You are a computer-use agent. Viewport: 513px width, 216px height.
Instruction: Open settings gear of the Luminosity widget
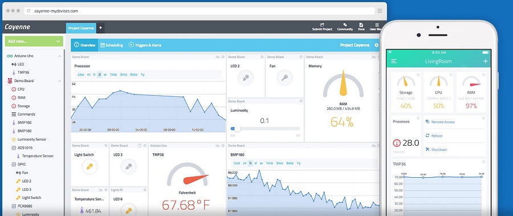(x=300, y=101)
